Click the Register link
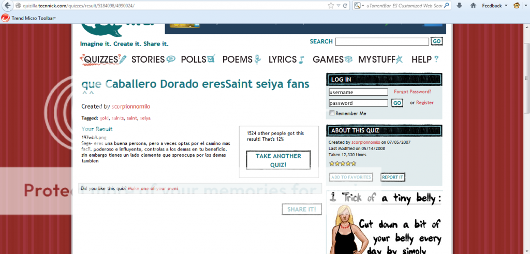Image resolution: width=530 pixels, height=254 pixels. 425,102
